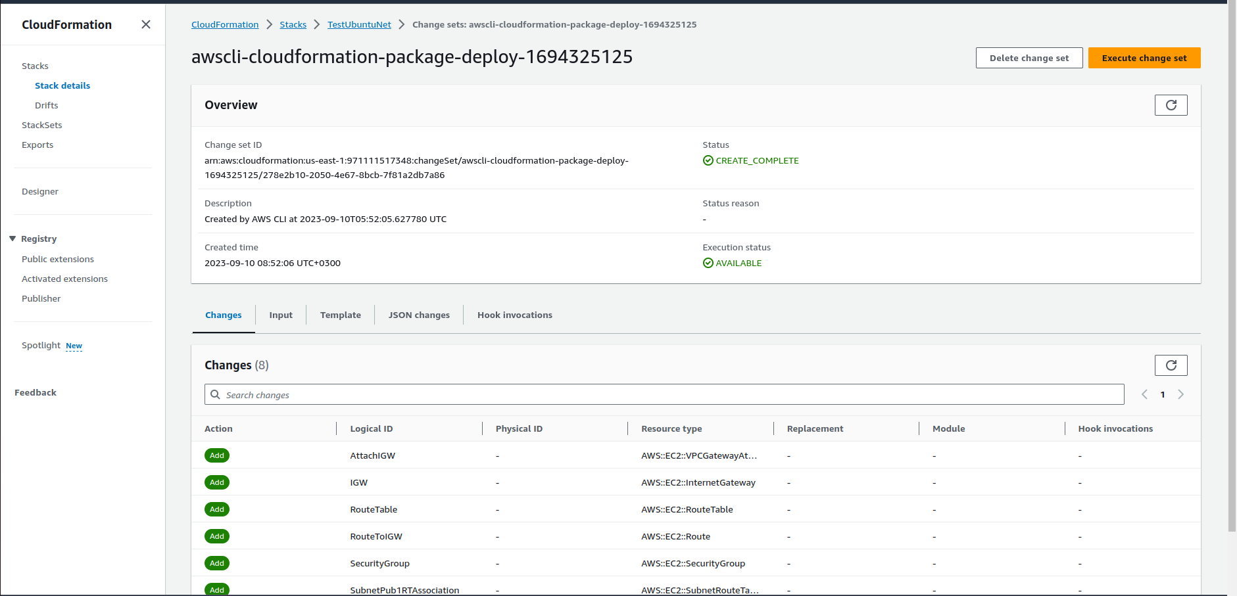
Task: Open Drifts in the sidebar
Action: [x=46, y=105]
